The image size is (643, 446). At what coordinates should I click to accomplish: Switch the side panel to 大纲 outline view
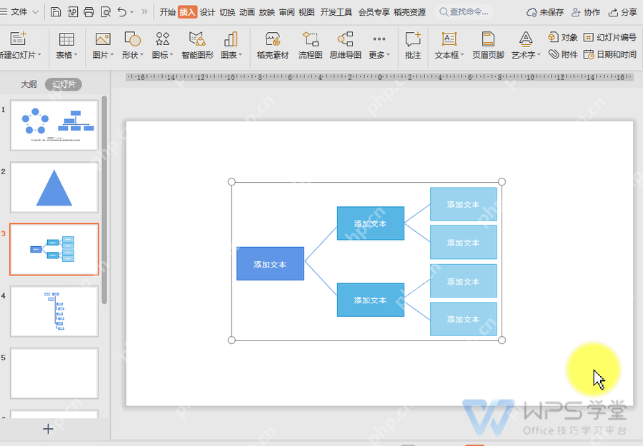pos(29,84)
